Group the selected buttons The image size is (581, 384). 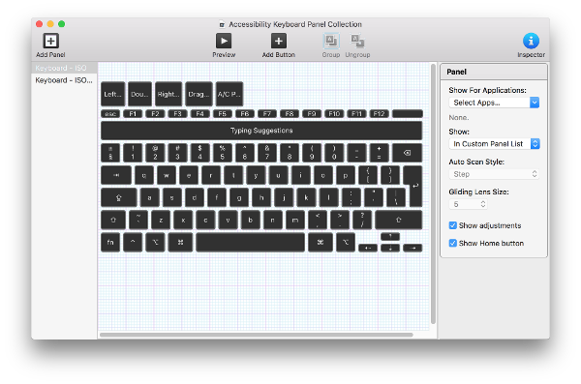[331, 41]
